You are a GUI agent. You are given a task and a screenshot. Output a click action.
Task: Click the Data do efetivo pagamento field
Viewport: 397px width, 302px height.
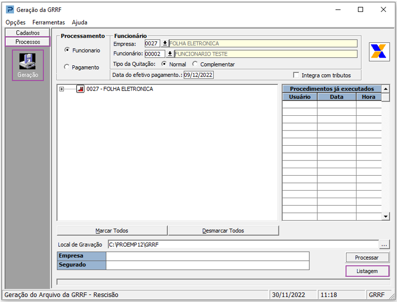pyautogui.click(x=198, y=75)
